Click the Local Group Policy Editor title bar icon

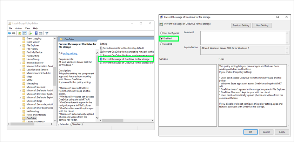coord(10,23)
